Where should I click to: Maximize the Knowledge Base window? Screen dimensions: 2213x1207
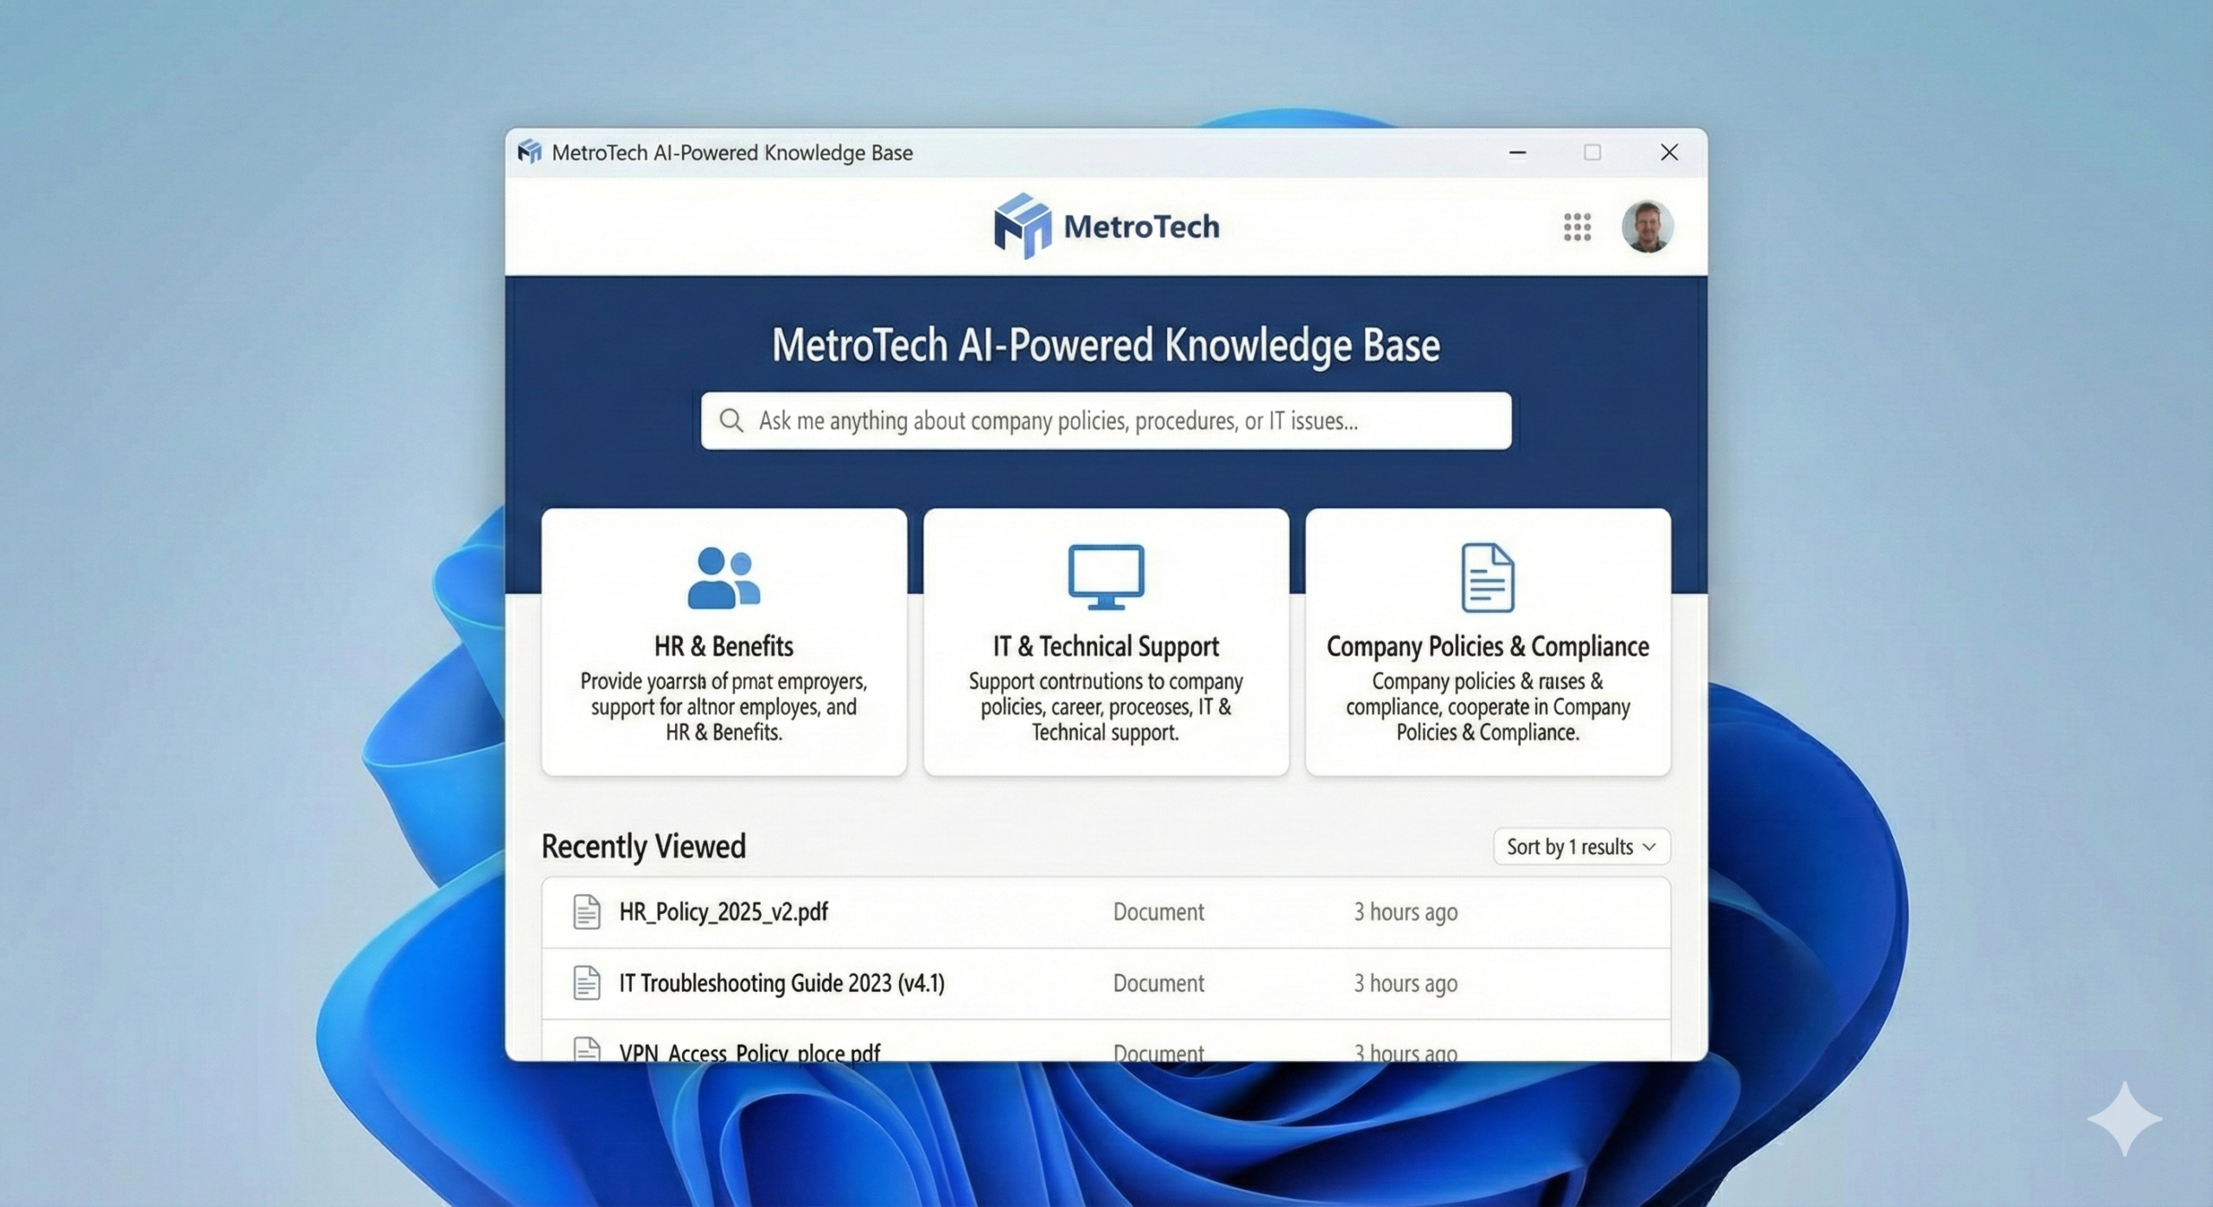point(1592,152)
